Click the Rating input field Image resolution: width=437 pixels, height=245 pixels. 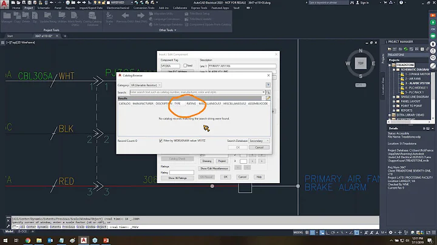click(x=181, y=173)
